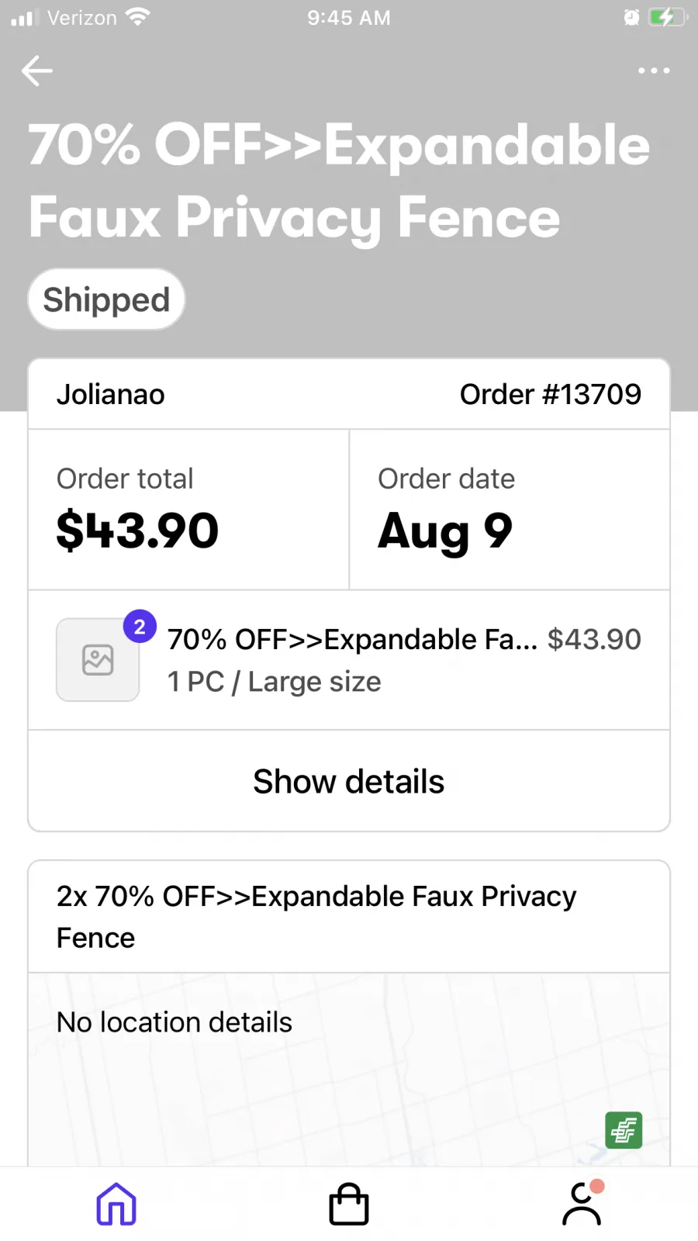Image resolution: width=698 pixels, height=1241 pixels.
Task: Tap the green carrier logo icon
Action: click(624, 1130)
